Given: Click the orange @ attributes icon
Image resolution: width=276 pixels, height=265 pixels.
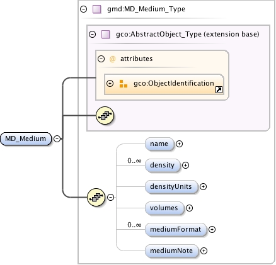Looking at the screenshot, I should [x=112, y=59].
